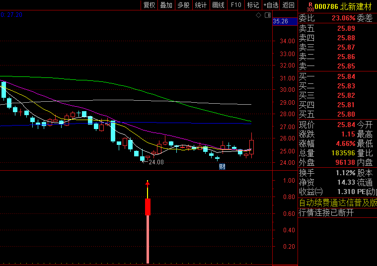Click the diamond icon at chart top-right
The width and height of the screenshot is (377, 266).
click(x=258, y=15)
